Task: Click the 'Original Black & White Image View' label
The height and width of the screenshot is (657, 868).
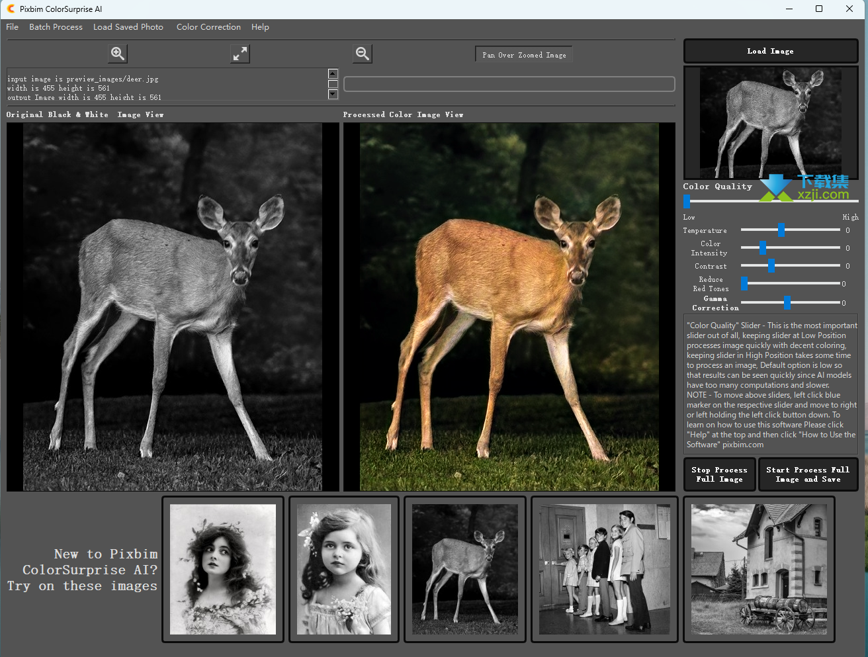Action: 85,114
